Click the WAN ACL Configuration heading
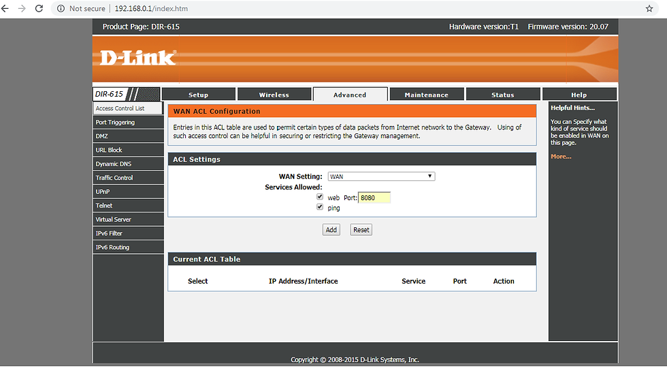 tap(216, 112)
